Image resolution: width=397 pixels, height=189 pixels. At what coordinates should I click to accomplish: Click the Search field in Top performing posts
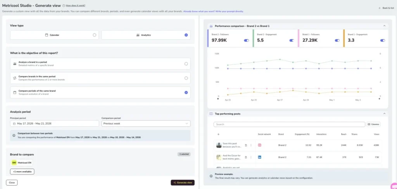tap(289, 124)
